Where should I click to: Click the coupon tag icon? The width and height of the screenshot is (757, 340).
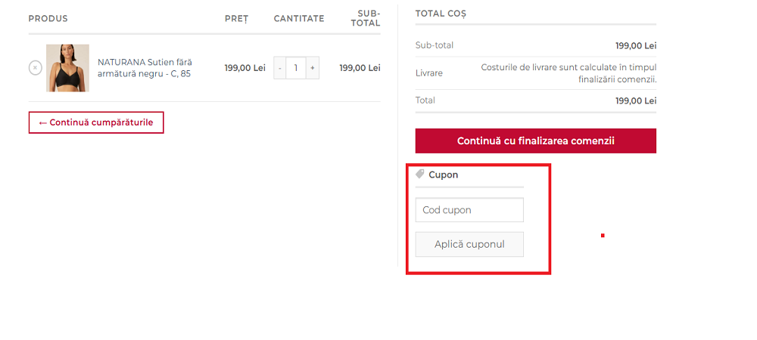(420, 174)
